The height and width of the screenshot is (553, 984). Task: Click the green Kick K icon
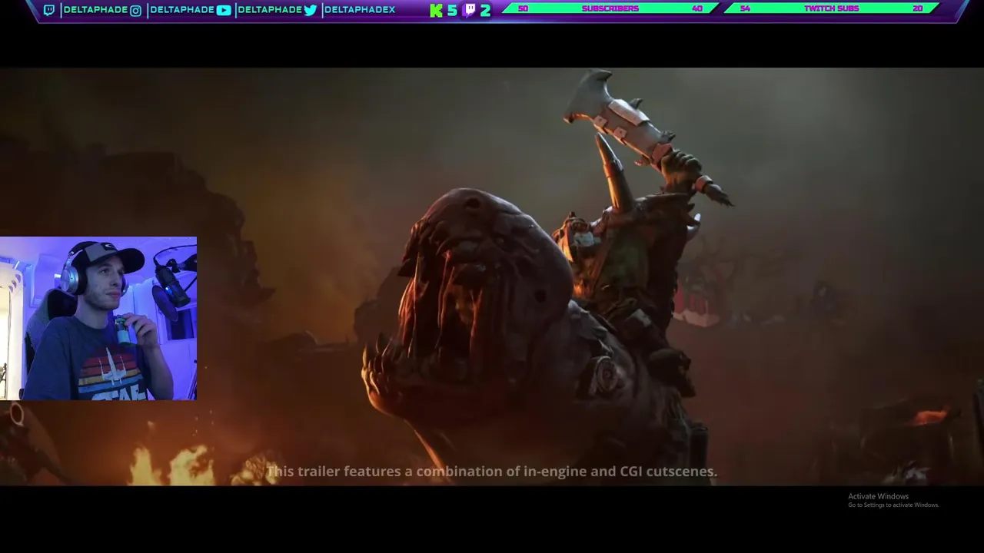436,10
